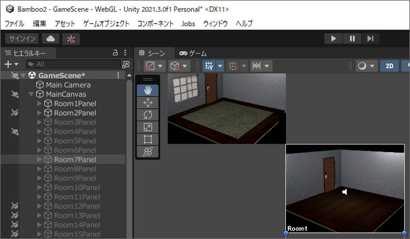This screenshot has height=239, width=410.
Task: Click the Unity logo in title bar
Action: (x=10, y=9)
